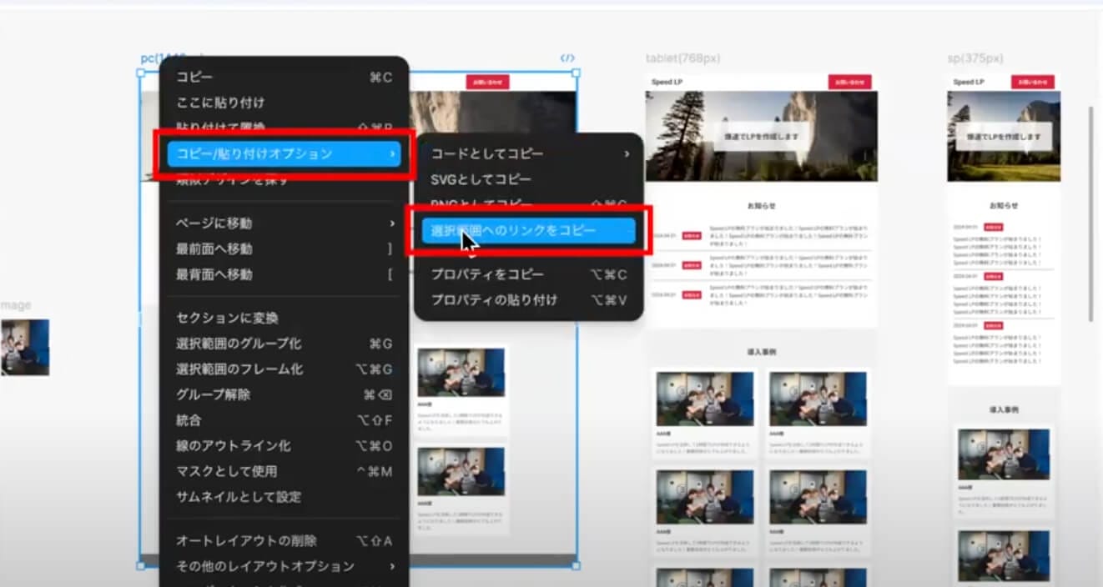This screenshot has height=587, width=1103.
Task: Choose 選択範囲のフレーム化 option
Action: (x=239, y=369)
